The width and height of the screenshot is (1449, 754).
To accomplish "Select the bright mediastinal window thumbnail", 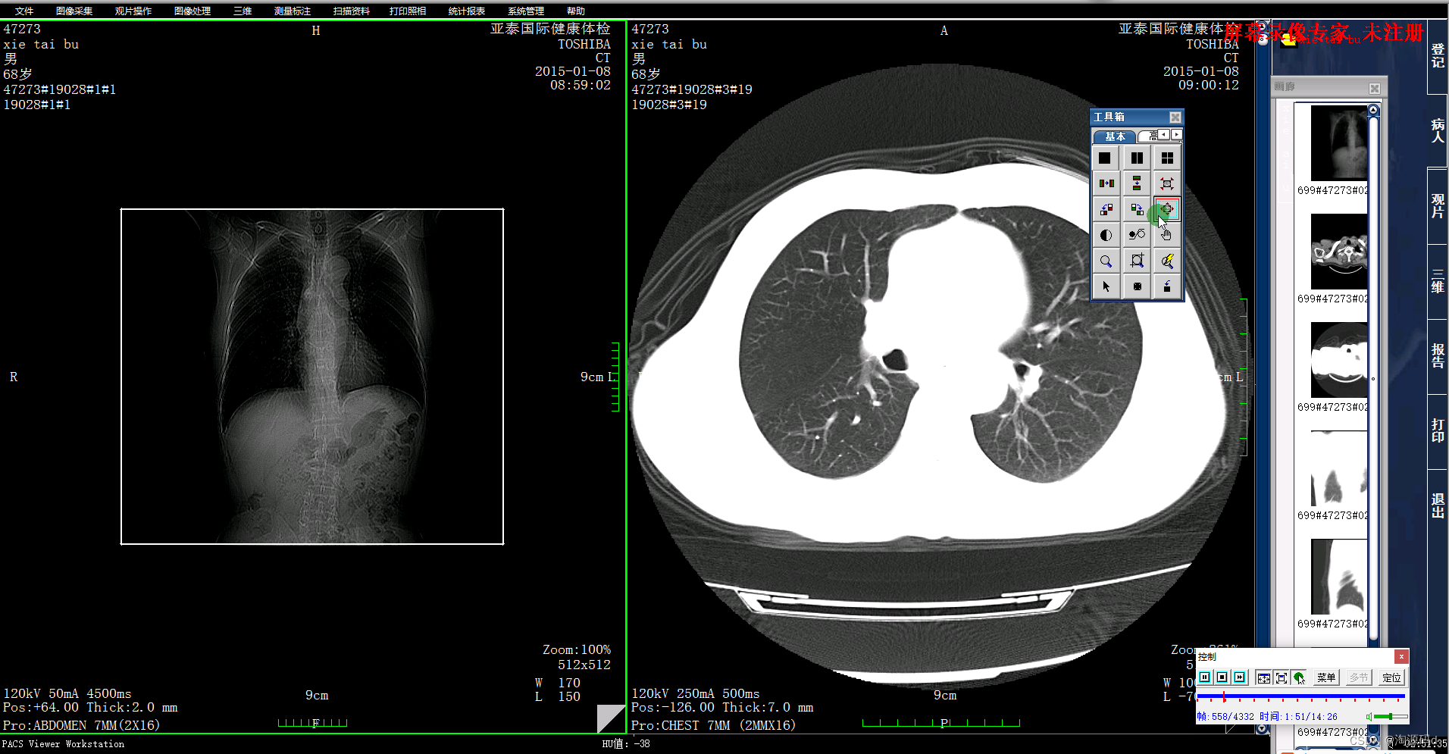I will coord(1339,360).
